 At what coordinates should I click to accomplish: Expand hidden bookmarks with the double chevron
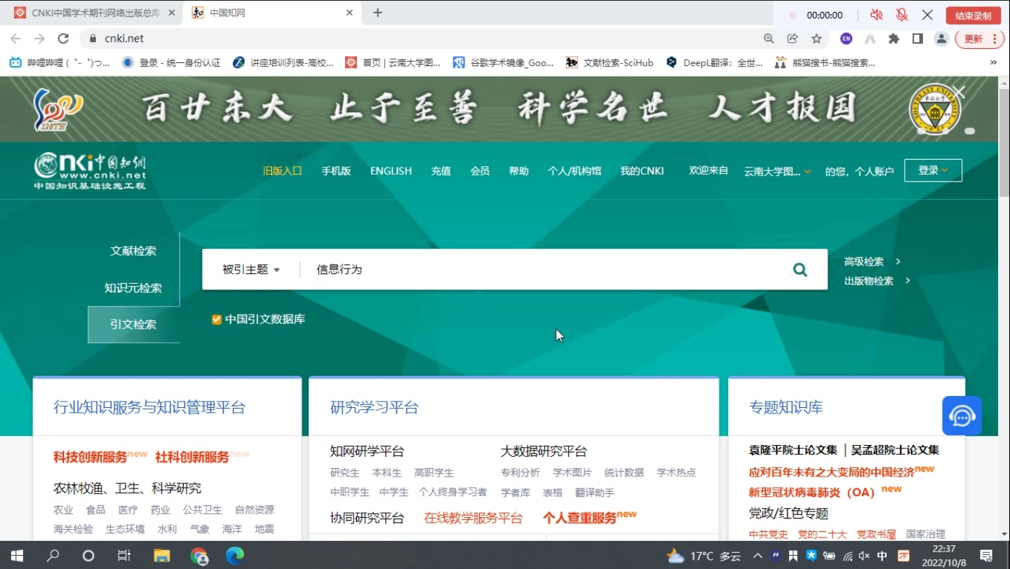(993, 62)
